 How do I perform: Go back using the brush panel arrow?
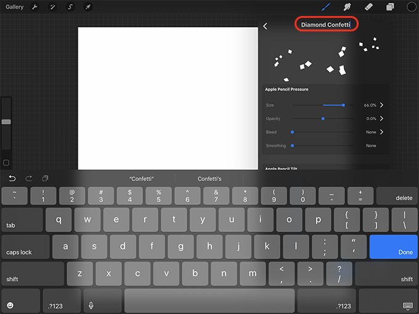coord(265,26)
